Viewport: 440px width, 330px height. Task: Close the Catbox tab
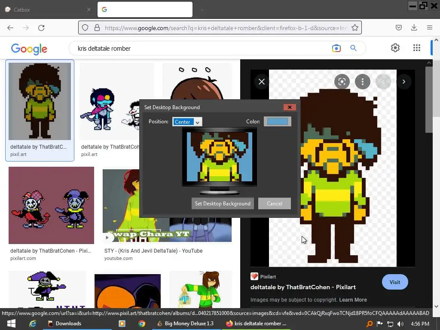(x=89, y=9)
